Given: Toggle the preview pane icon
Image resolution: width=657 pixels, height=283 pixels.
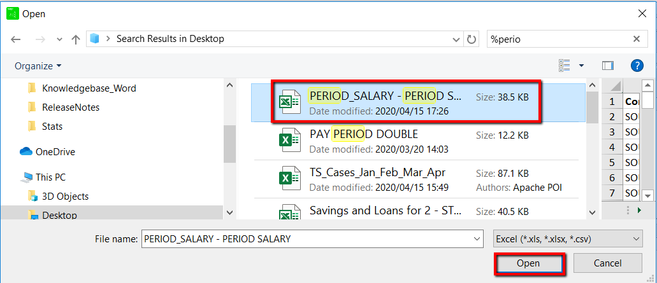Looking at the screenshot, I should tap(607, 66).
